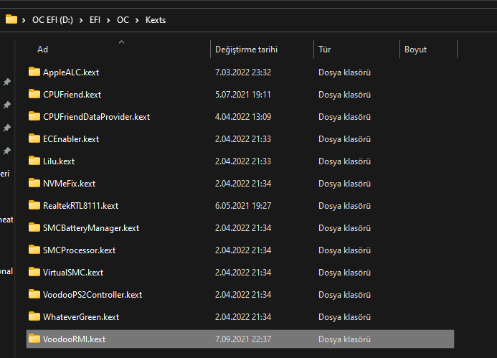Click the AppleALC.kext folder icon

(34, 72)
